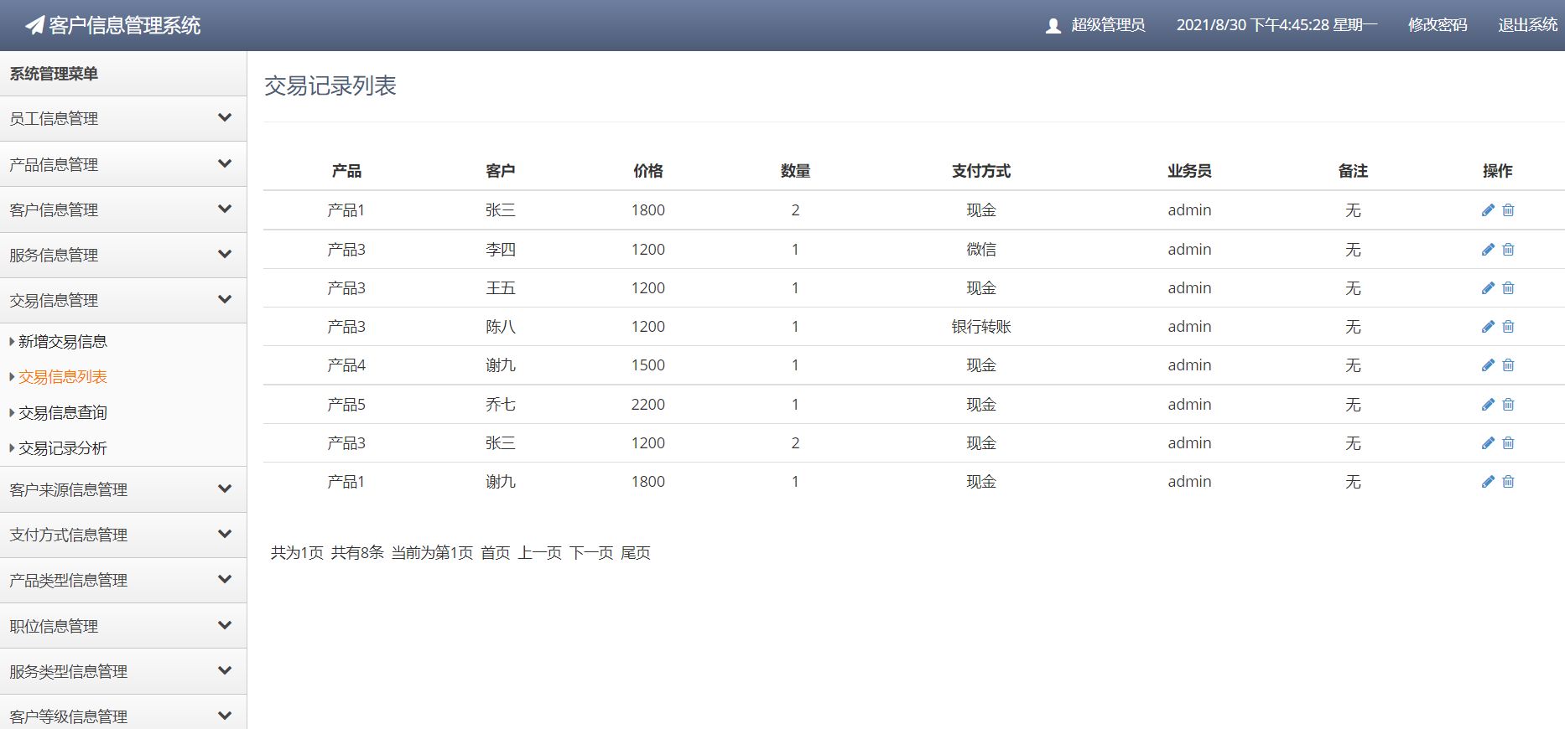Click the paper plane logo icon
This screenshot has width=1565, height=729.
pos(34,25)
